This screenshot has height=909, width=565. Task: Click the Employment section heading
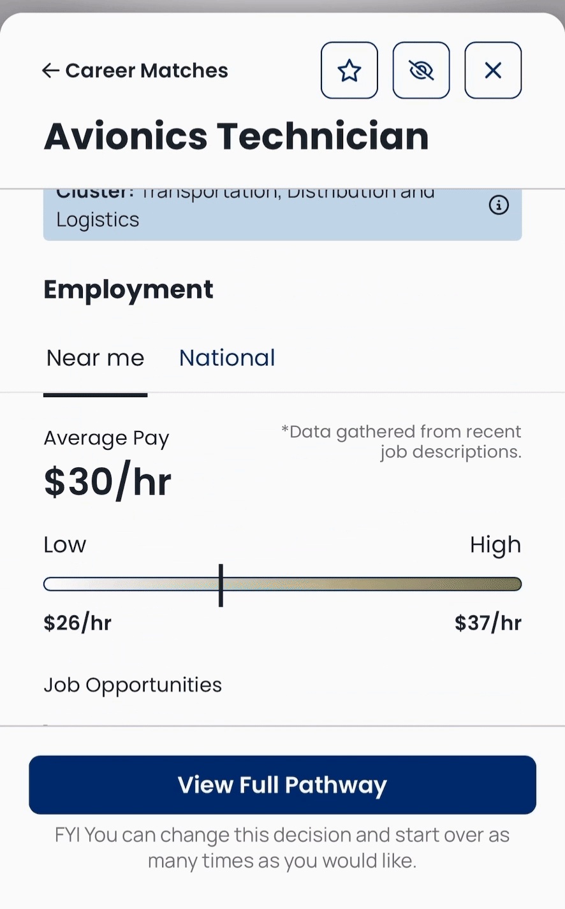click(x=128, y=289)
